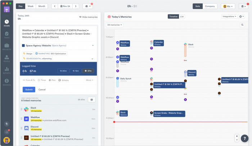This screenshot has width=252, height=146.
Task: Click SOURCEDIGITAL: eGamming tag
Action: click(x=37, y=58)
